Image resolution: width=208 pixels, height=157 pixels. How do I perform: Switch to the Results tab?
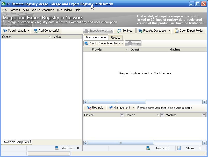point(115,37)
